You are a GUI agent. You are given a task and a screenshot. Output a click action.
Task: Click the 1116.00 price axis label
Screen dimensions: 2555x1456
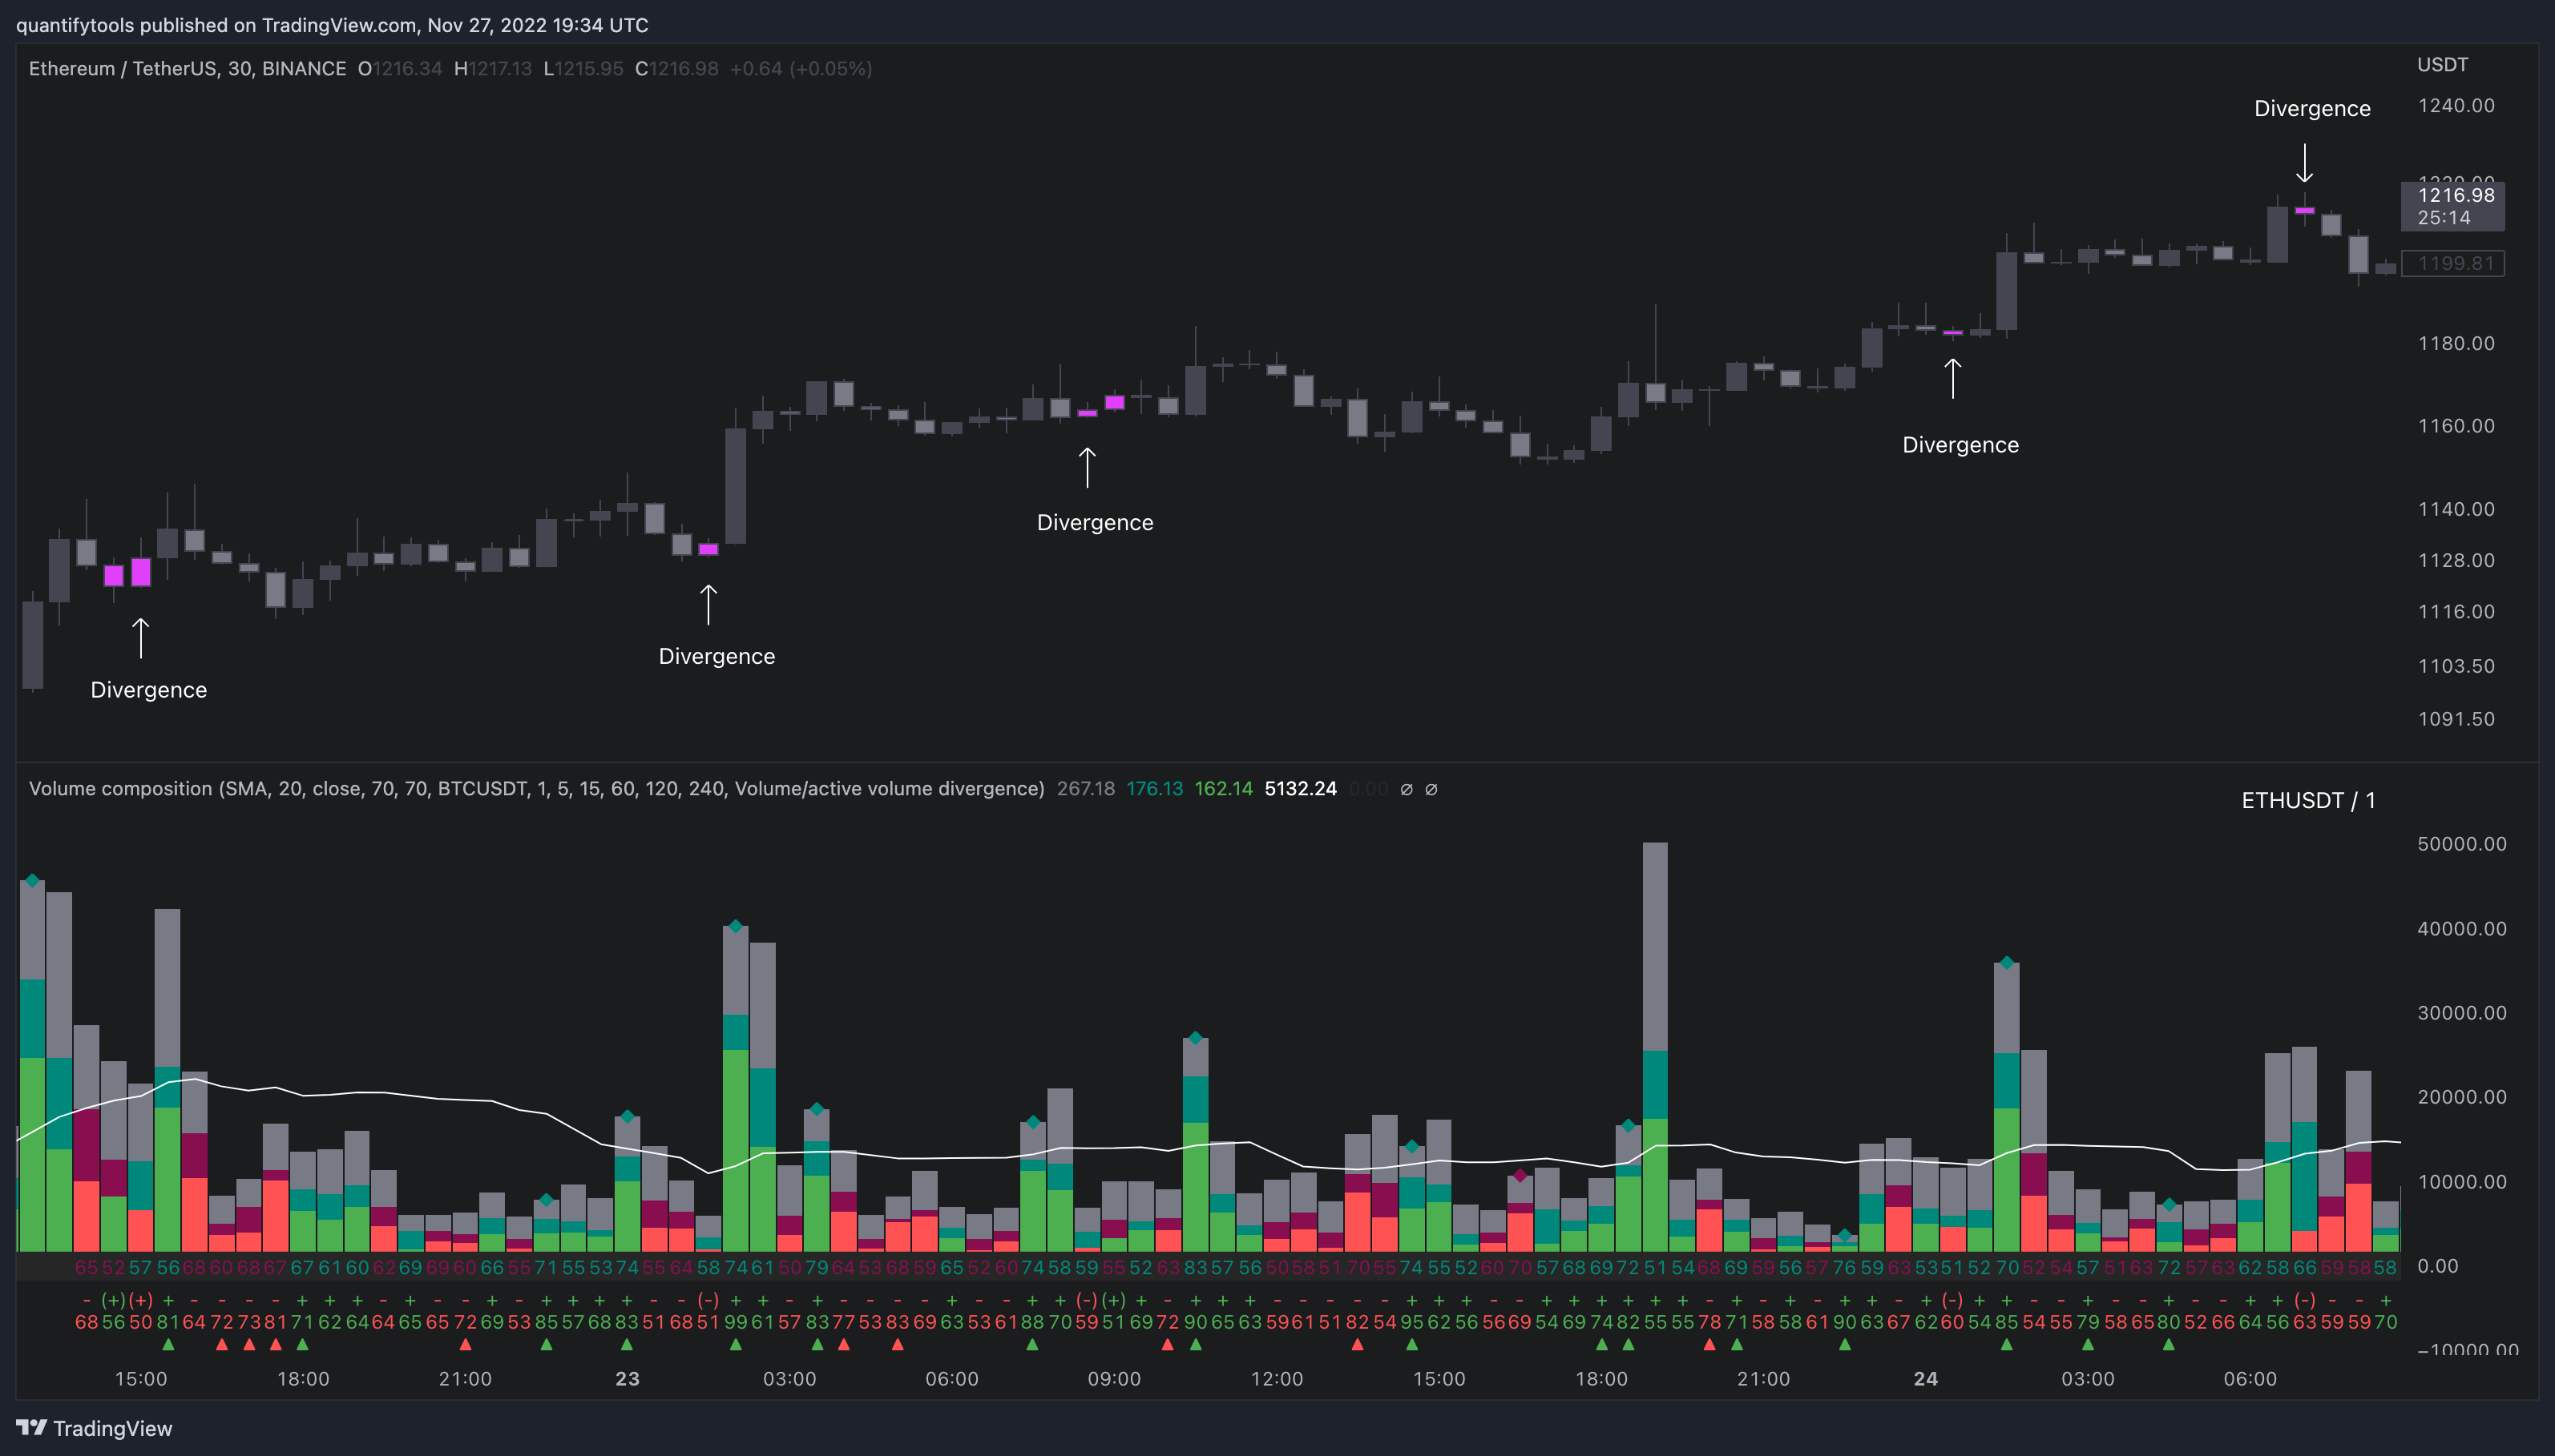coord(2455,611)
